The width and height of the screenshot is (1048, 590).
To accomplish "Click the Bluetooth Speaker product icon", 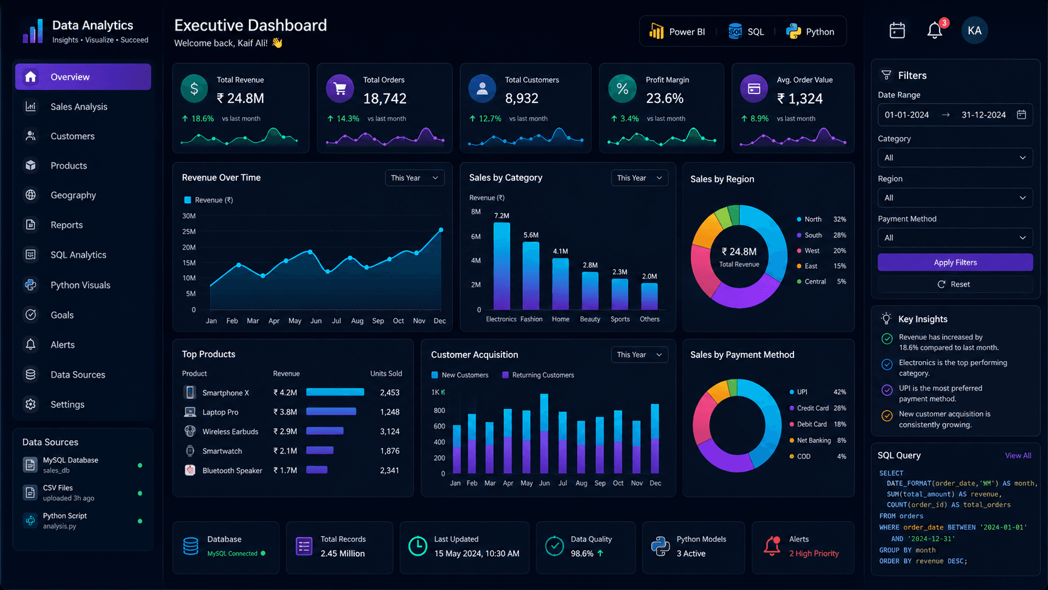I will point(189,470).
